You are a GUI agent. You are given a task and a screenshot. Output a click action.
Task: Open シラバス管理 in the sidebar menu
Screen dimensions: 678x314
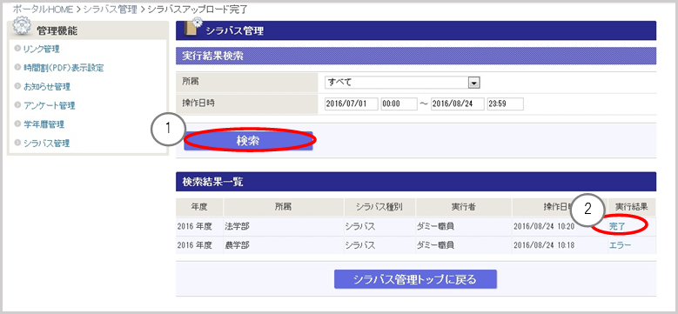pyautogui.click(x=46, y=144)
